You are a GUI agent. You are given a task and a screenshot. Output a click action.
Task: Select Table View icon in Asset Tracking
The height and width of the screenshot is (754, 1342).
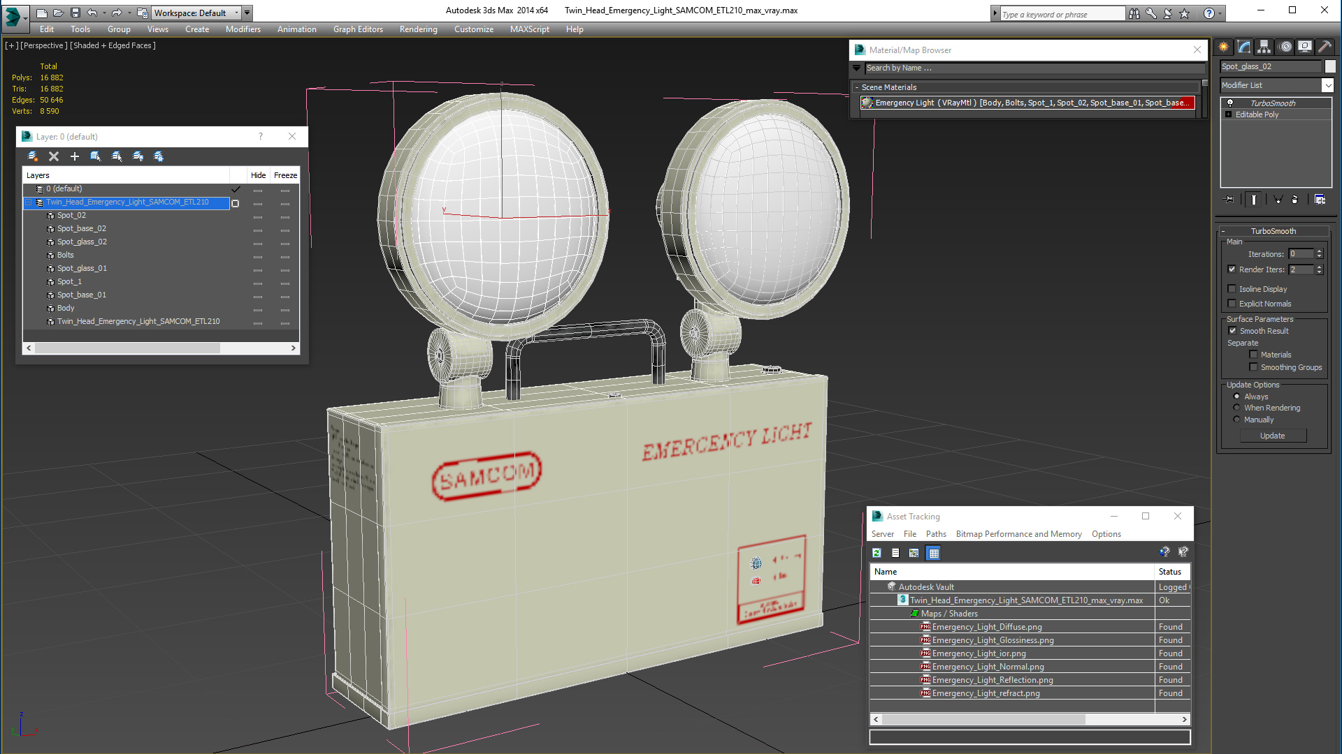click(x=934, y=553)
